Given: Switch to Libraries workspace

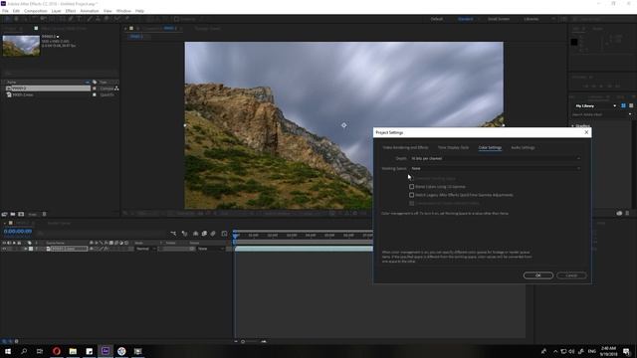Looking at the screenshot, I should point(531,19).
